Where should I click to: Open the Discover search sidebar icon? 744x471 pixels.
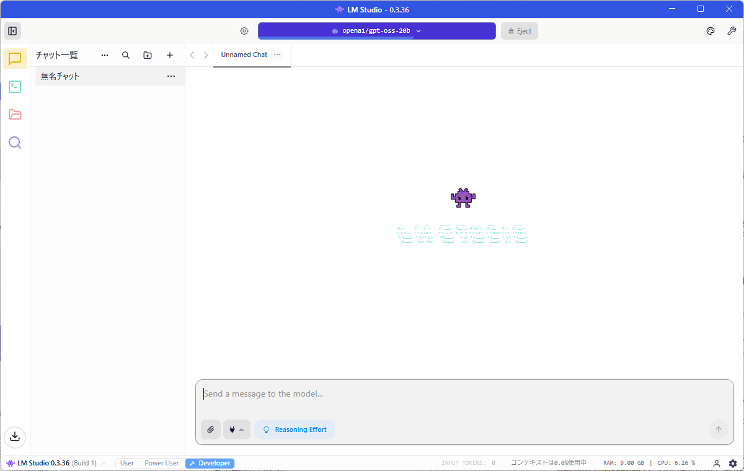click(x=15, y=143)
